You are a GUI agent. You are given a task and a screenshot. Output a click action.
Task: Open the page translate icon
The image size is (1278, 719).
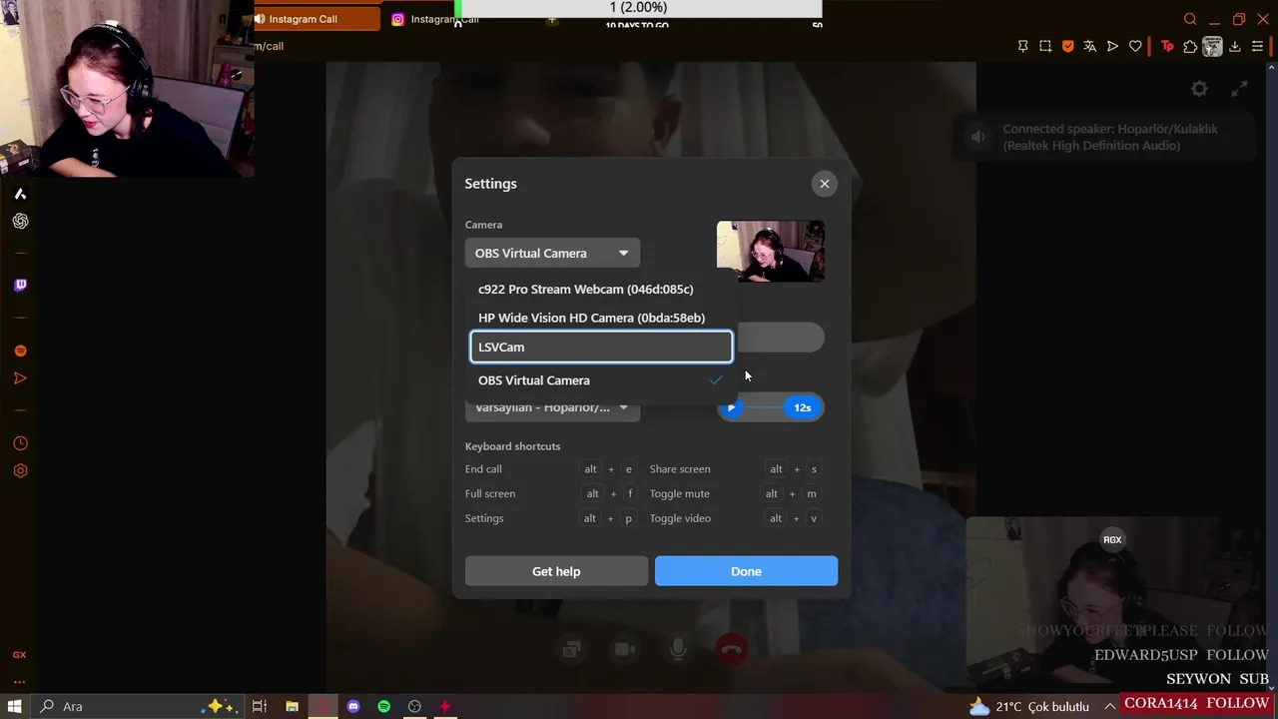[x=1090, y=46]
